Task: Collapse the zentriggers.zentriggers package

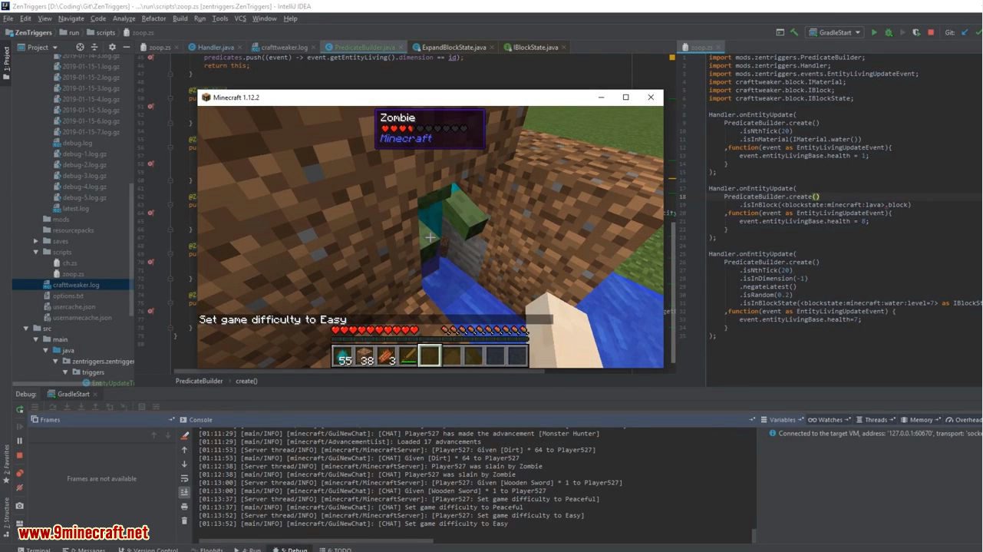Action: point(54,361)
